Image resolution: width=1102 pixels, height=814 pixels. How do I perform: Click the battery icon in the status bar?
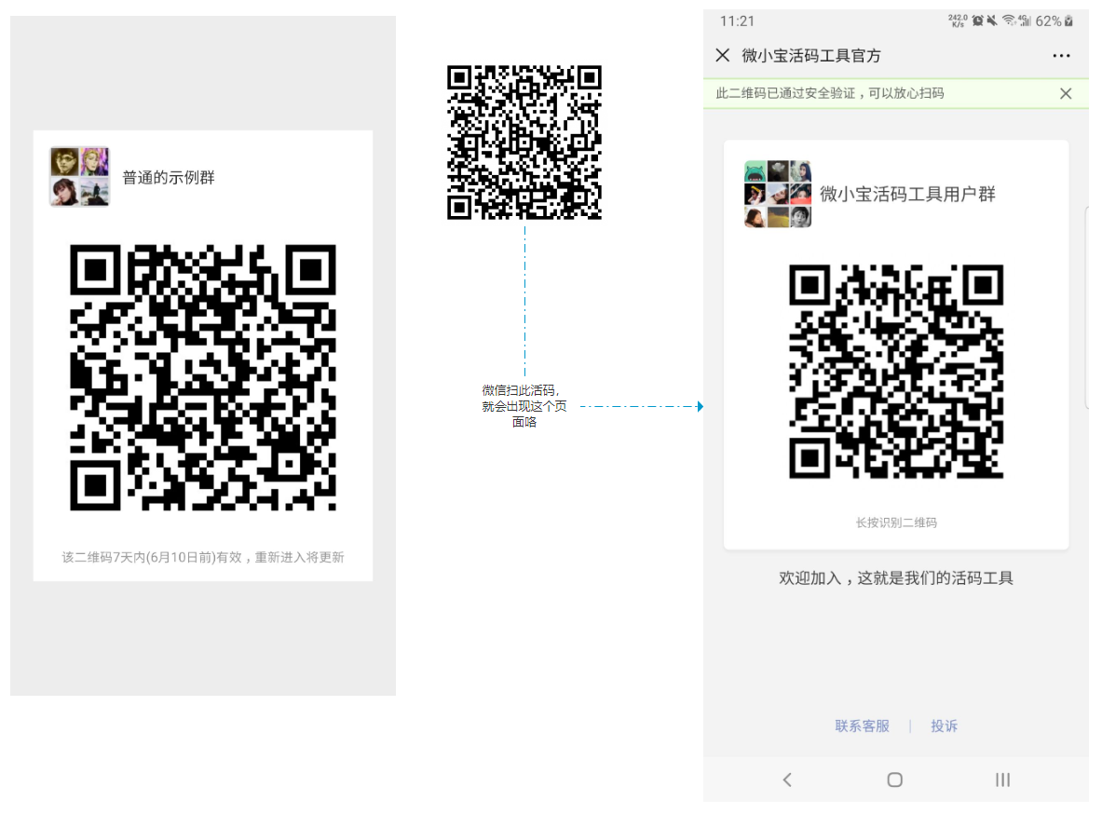(x=1069, y=21)
